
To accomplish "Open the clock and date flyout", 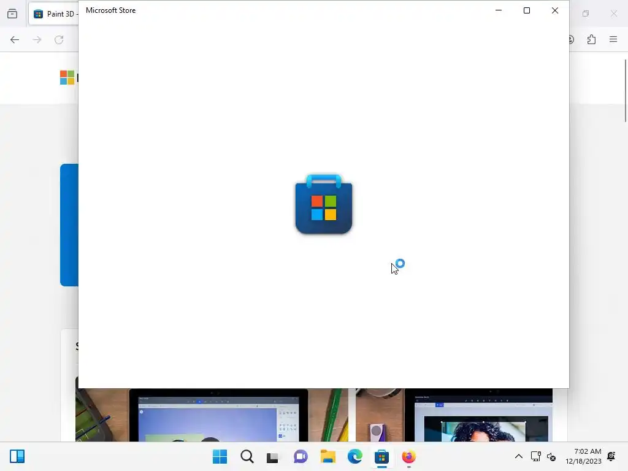I will [x=584, y=456].
